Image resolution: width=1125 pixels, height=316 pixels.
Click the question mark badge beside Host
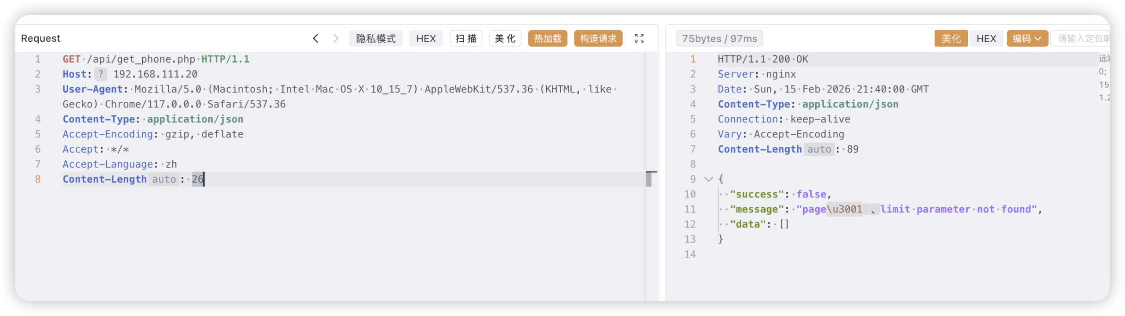(x=101, y=74)
